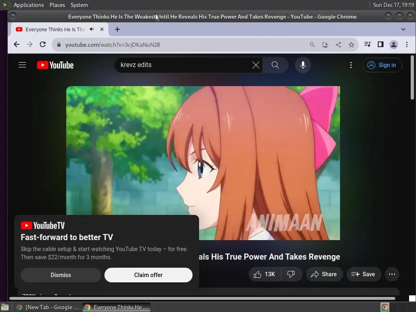Install app via the address bar download icon
This screenshot has width=416, height=312.
[x=325, y=45]
